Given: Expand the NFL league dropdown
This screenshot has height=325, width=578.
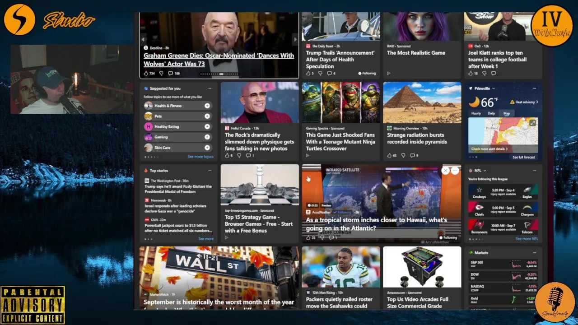Looking at the screenshot, I should click(x=485, y=171).
